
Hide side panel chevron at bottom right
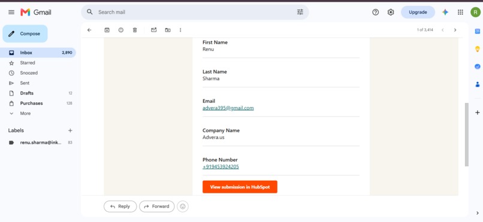(x=478, y=213)
